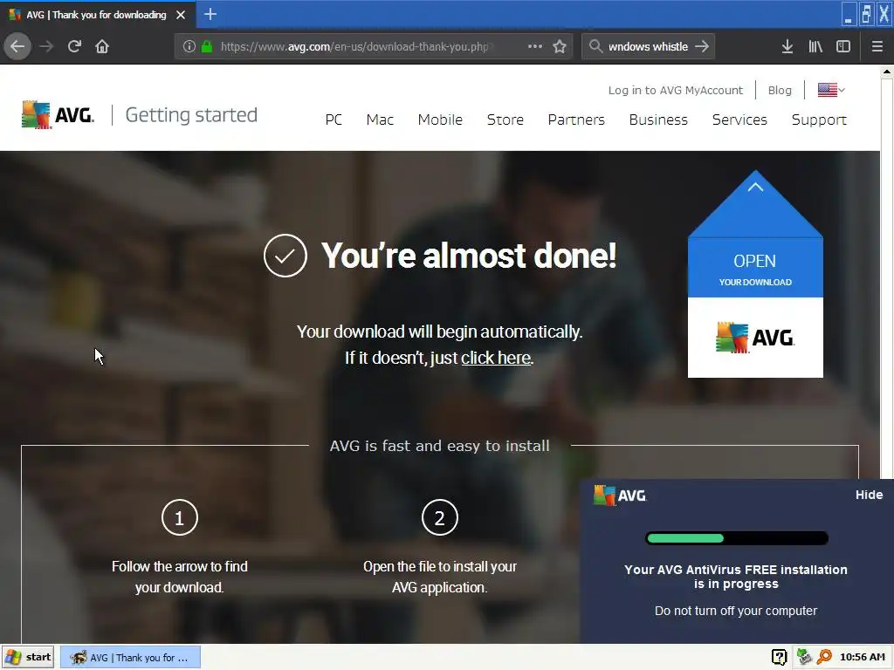Submit search with the arrow button
The width and height of the screenshot is (894, 670).
point(703,46)
